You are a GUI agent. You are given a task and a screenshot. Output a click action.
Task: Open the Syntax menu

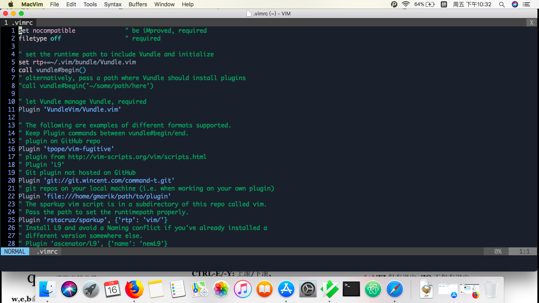(113, 4)
